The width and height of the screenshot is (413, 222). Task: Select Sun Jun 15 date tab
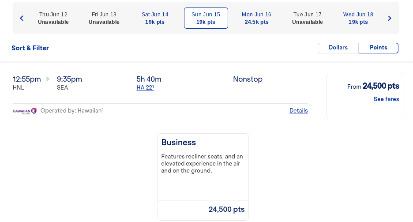[206, 18]
